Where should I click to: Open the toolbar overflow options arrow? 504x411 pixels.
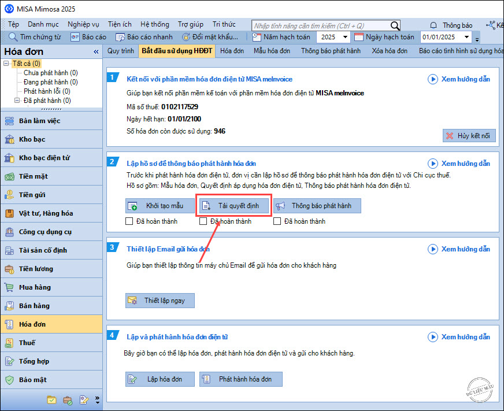click(x=477, y=39)
